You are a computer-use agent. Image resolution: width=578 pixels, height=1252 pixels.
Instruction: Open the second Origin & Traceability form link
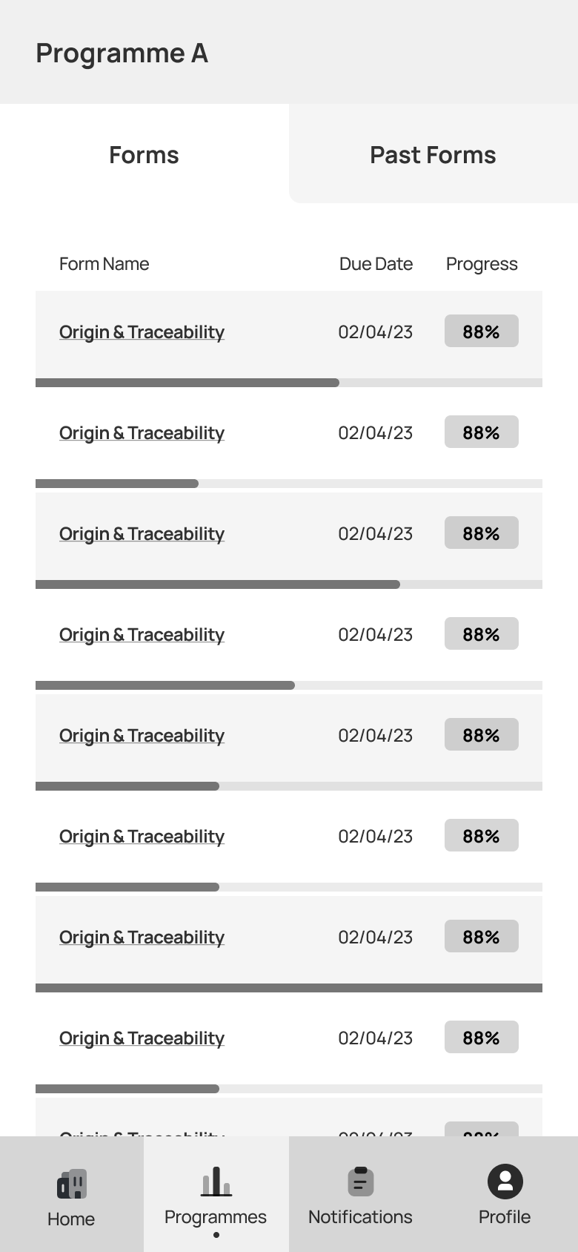[x=142, y=433]
